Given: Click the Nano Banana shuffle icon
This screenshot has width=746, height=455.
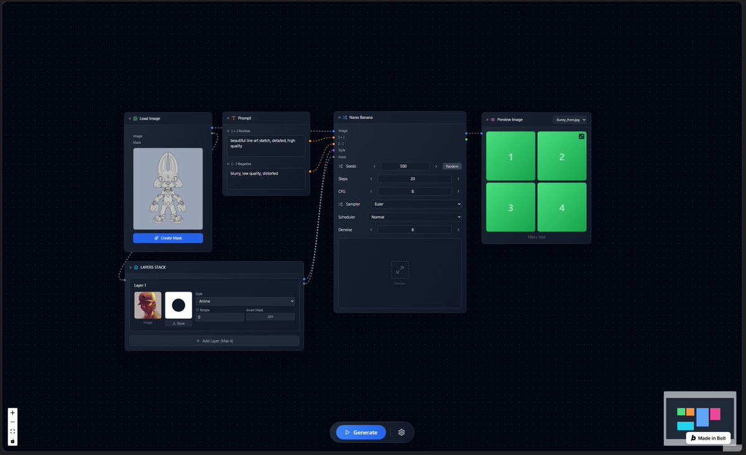Looking at the screenshot, I should (344, 117).
